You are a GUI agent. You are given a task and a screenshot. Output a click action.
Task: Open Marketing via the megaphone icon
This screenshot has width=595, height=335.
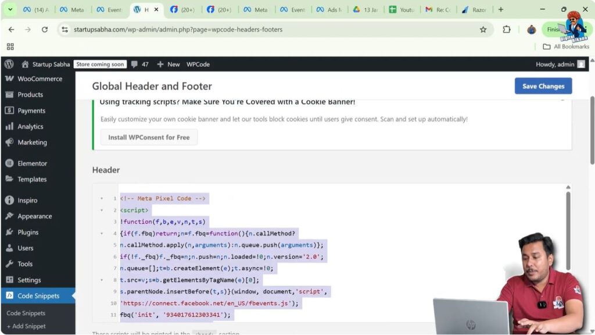click(29, 142)
